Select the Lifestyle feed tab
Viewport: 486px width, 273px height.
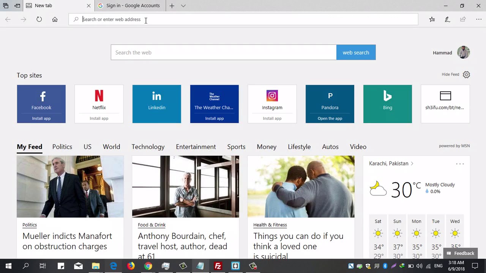pos(299,147)
